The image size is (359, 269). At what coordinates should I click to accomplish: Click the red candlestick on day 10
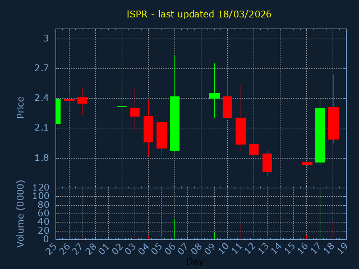pos(227,107)
